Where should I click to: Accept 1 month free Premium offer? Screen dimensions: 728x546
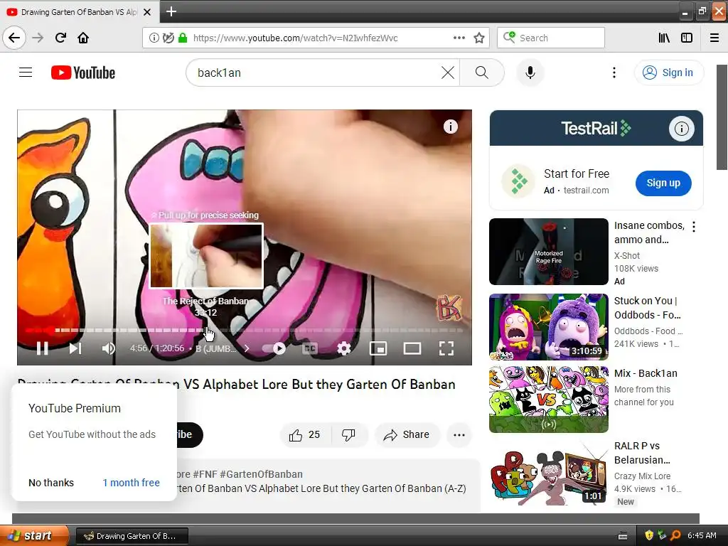[132, 483]
